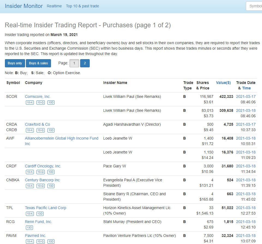The width and height of the screenshot is (262, 244).
Task: Sort by the Time column header
Action: tap(246, 88)
